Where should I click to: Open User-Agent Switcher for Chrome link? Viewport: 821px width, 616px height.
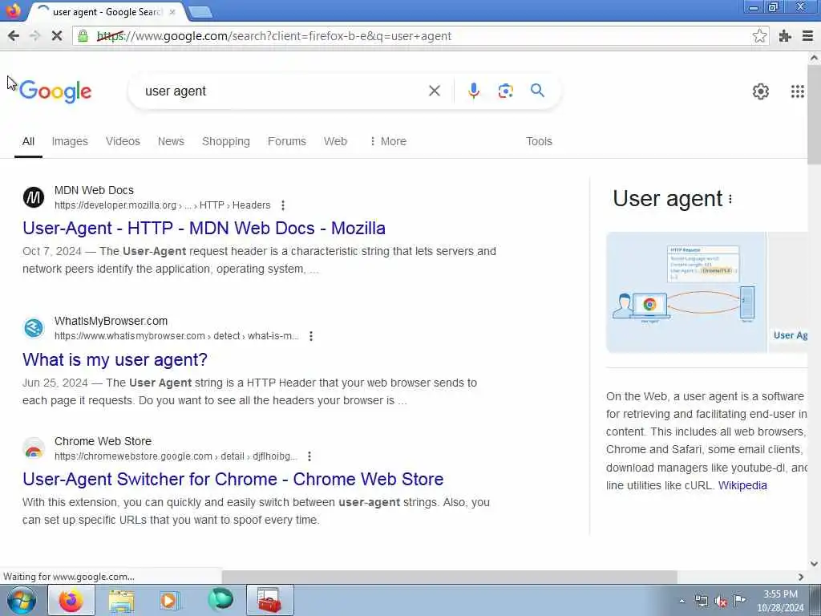233,480
